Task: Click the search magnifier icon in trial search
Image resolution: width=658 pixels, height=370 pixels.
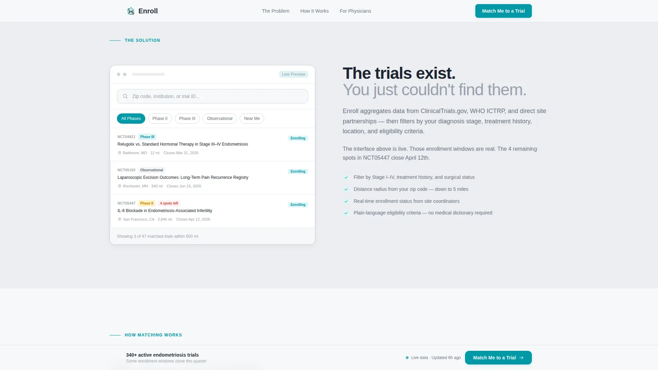Action: (x=125, y=96)
